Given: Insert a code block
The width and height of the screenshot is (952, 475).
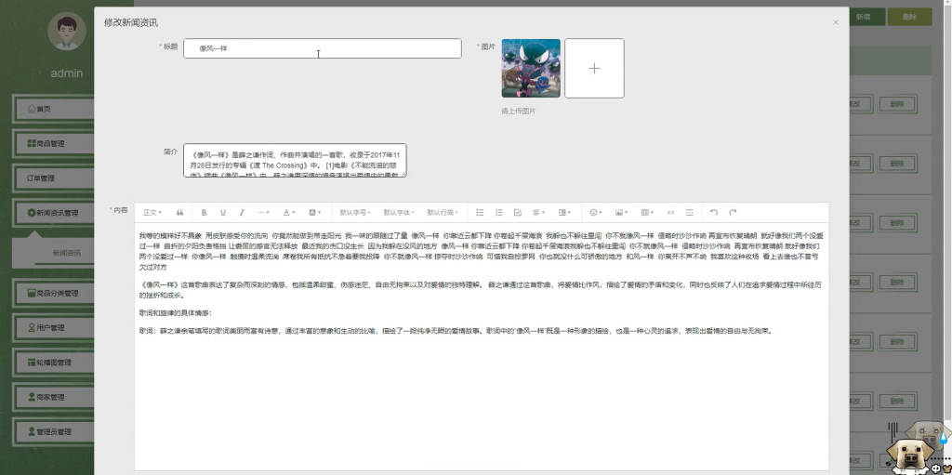Looking at the screenshot, I should (670, 213).
